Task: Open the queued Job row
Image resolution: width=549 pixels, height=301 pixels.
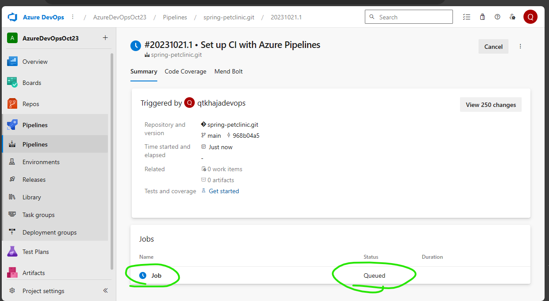Action: pos(331,275)
